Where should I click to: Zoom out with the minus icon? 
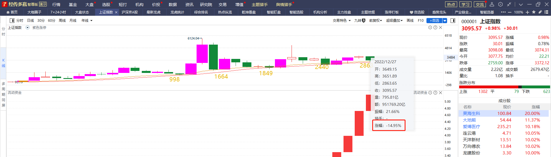(510, 12)
